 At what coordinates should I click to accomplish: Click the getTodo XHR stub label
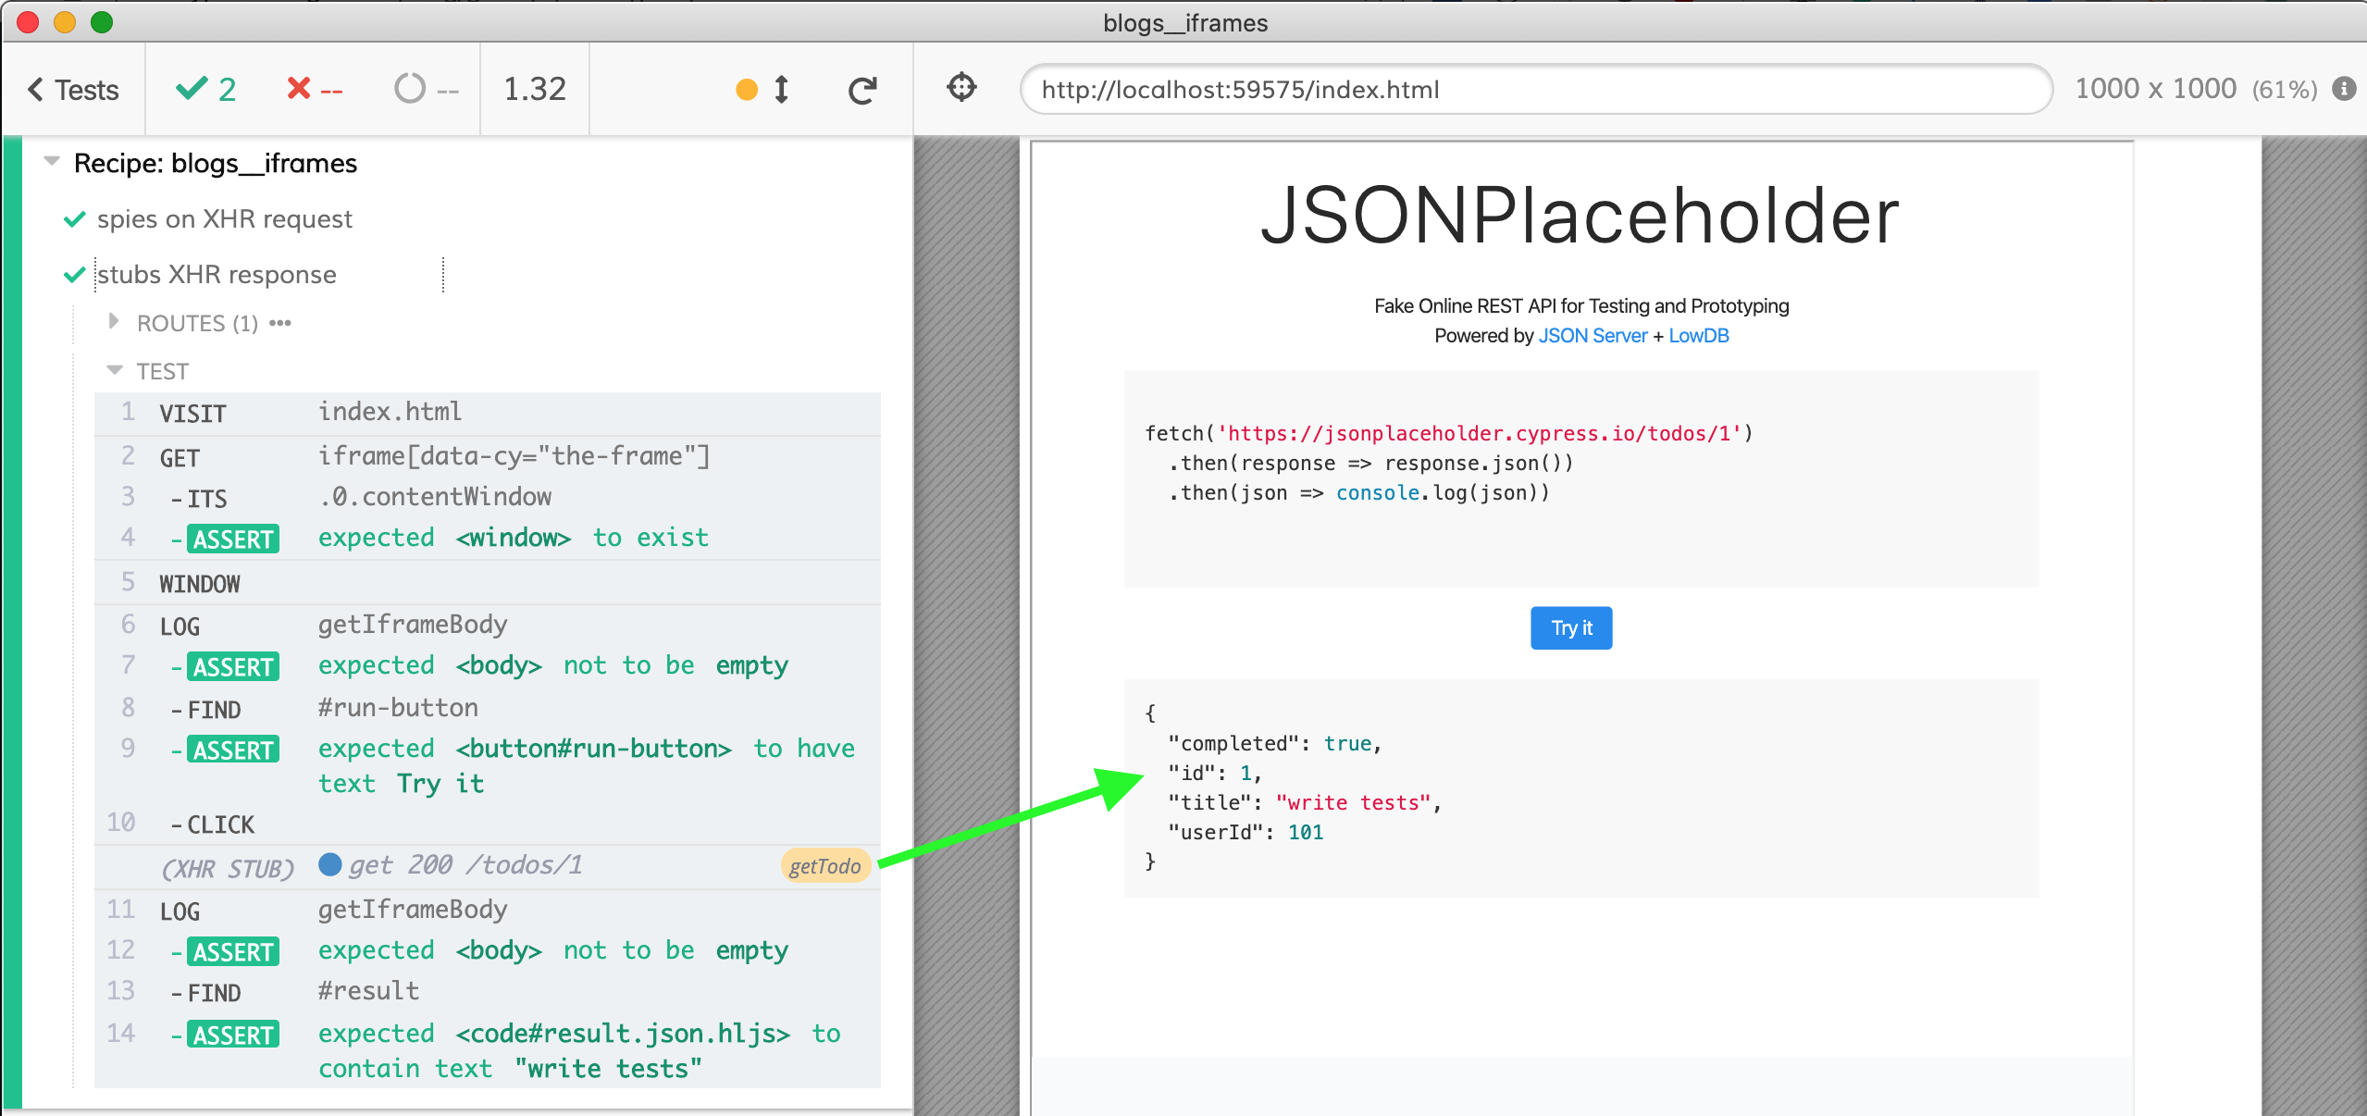point(824,863)
